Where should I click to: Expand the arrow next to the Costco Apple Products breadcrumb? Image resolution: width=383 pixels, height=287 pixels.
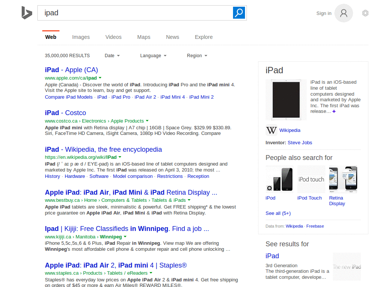(x=147, y=121)
